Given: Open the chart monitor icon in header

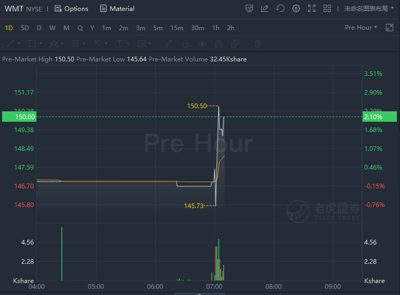Looking at the screenshot, I should [x=249, y=8].
